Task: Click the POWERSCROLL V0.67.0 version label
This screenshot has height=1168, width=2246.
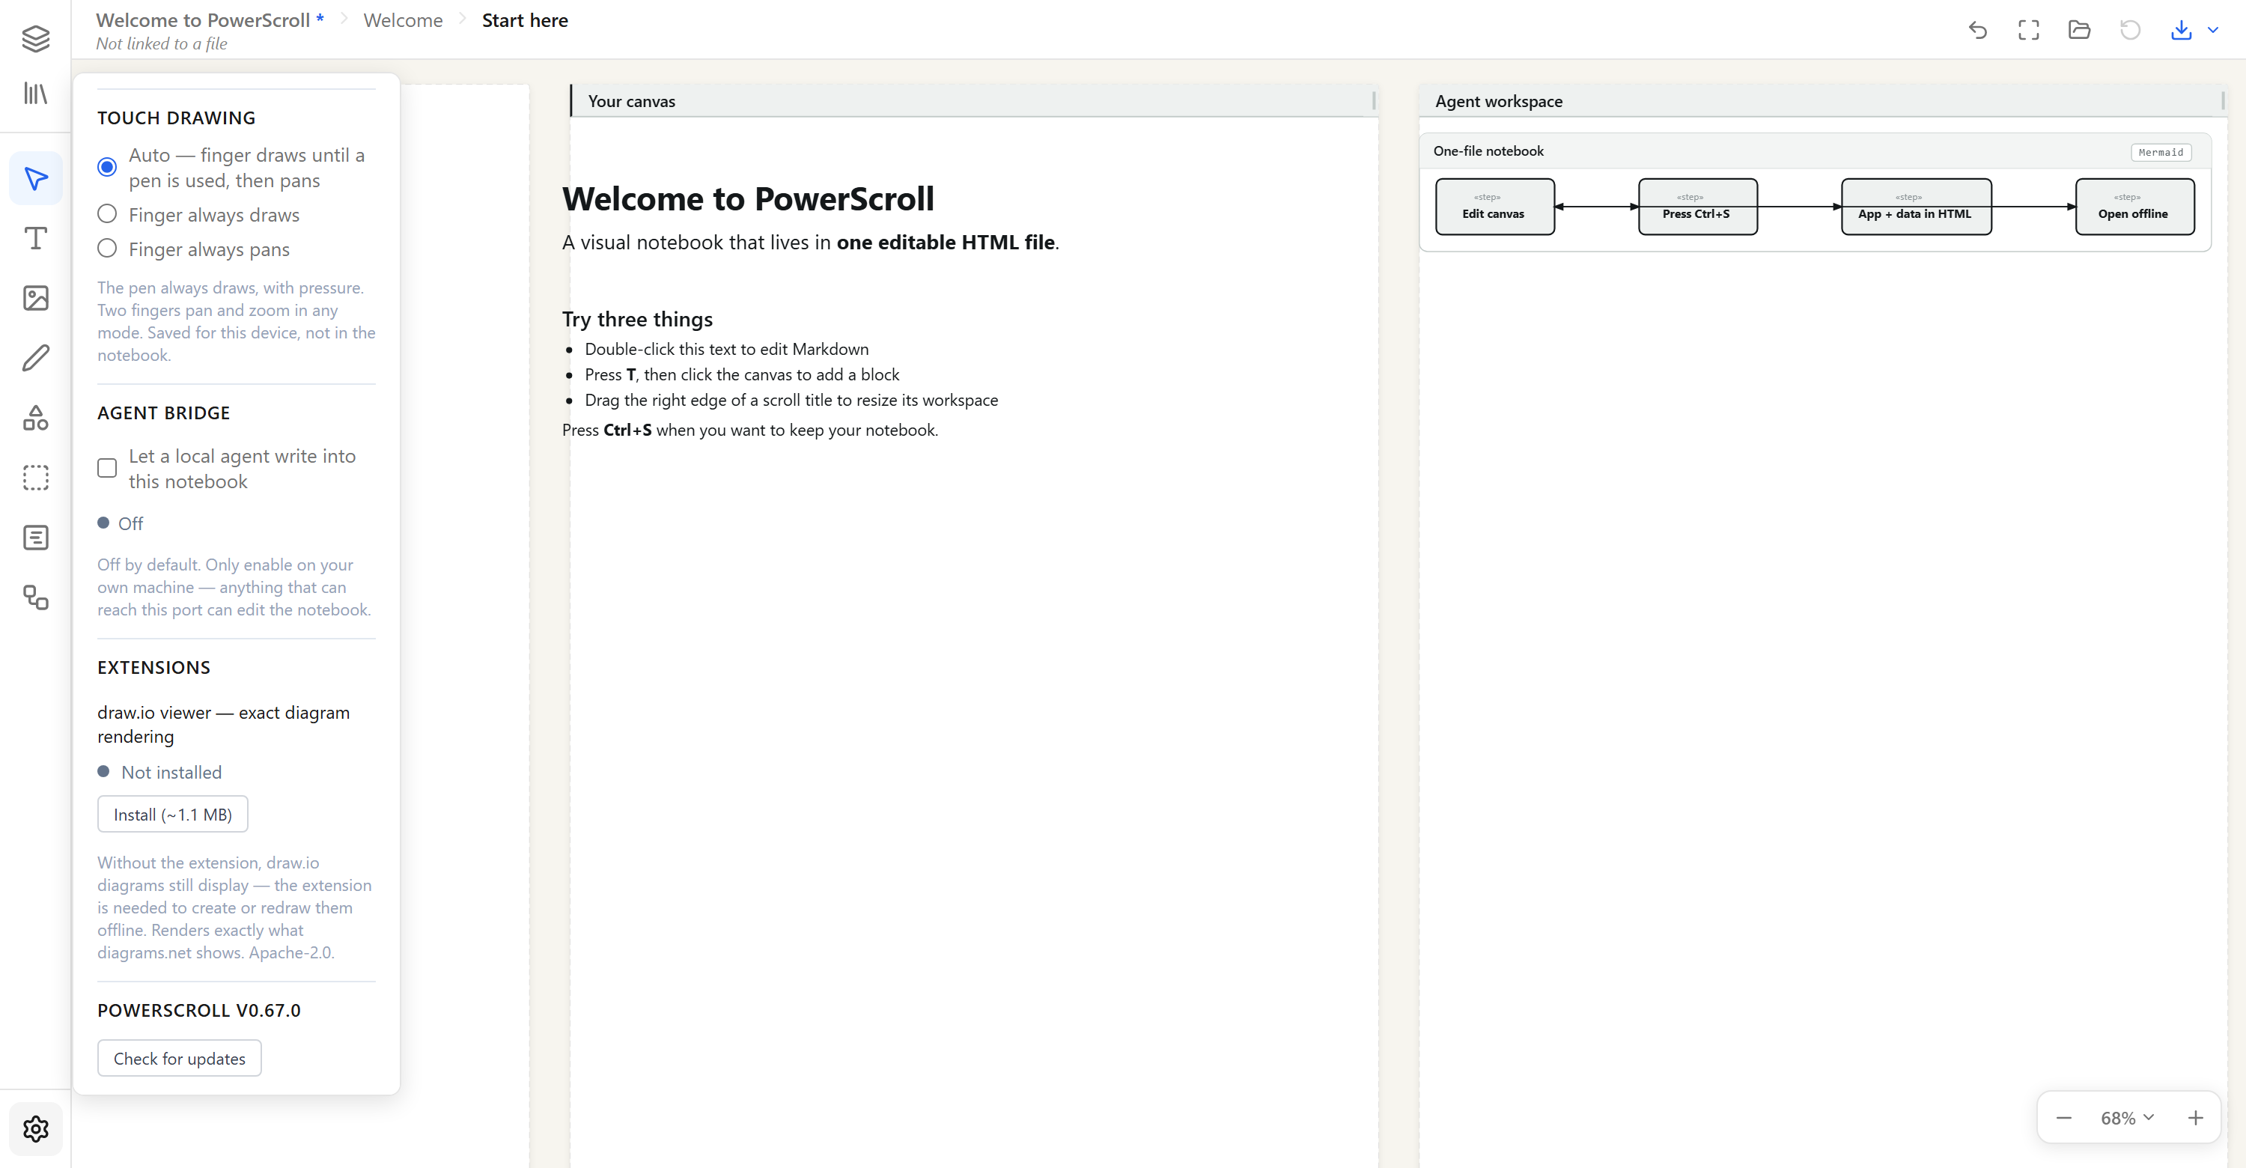Action: tap(199, 1010)
